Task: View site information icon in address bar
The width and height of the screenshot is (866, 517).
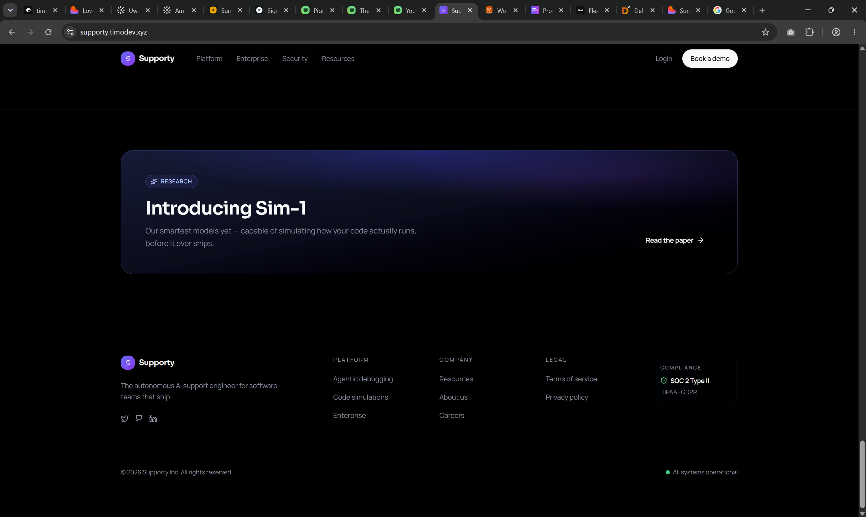Action: coord(70,32)
